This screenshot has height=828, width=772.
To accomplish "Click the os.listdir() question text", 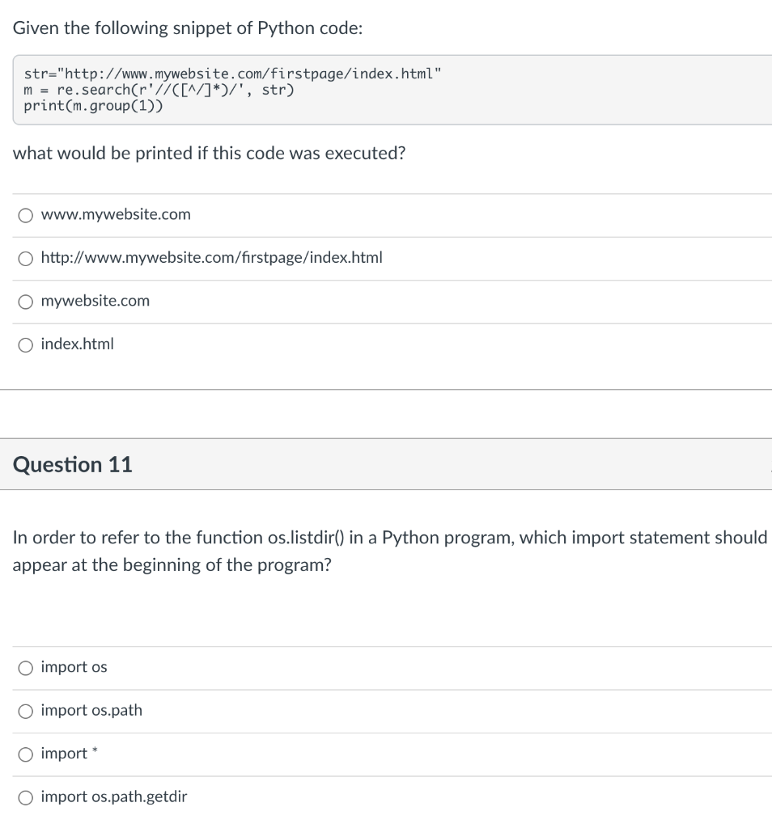I will click(389, 538).
